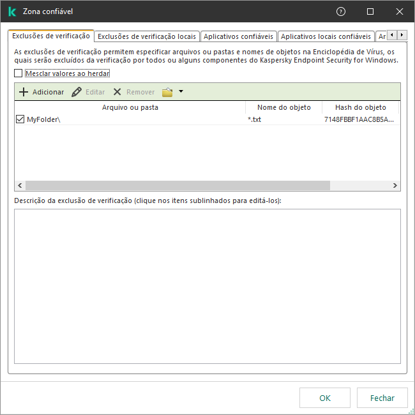Switch to Exclusões de verificação tab

point(51,36)
